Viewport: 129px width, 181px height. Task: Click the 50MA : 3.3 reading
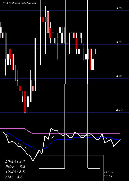[x=15, y=162]
